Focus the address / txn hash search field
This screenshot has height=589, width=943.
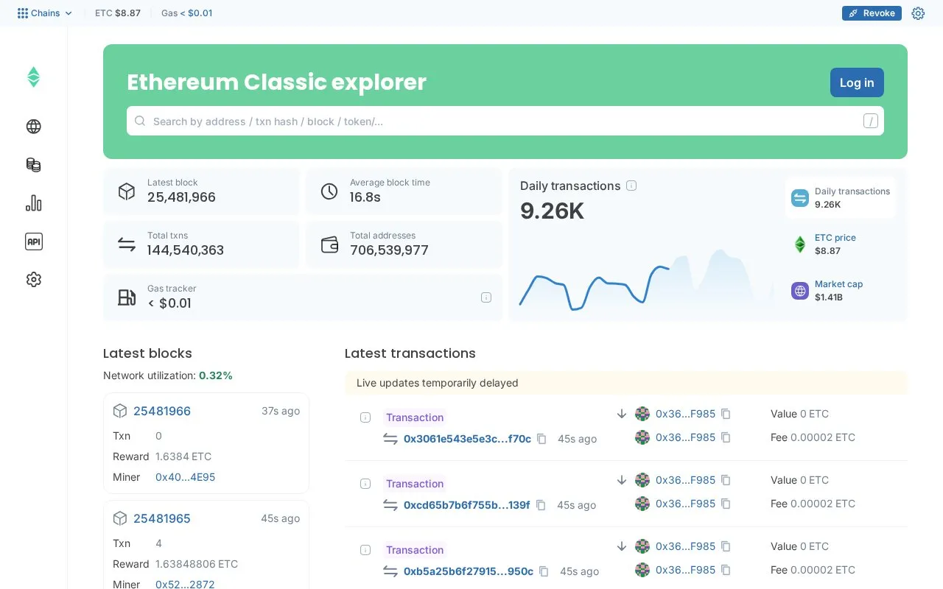click(x=505, y=121)
